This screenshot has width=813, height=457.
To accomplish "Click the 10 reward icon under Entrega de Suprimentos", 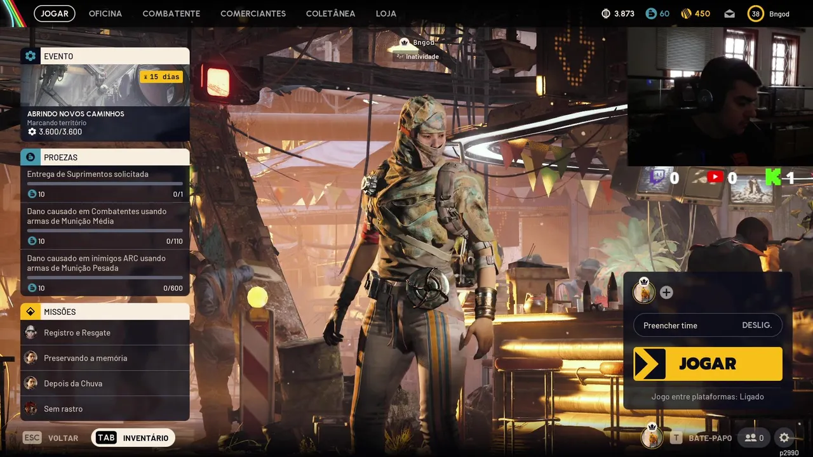I will pos(32,194).
